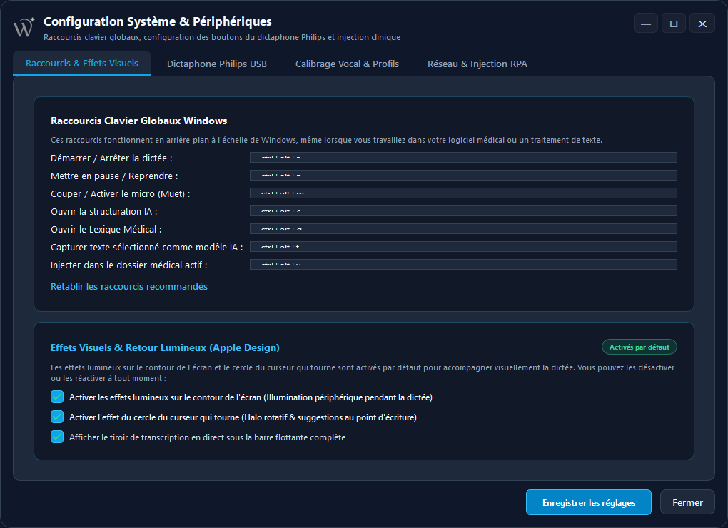Go to Réseau & Injection RPA tab
Viewport: 728px width, 528px height.
477,64
